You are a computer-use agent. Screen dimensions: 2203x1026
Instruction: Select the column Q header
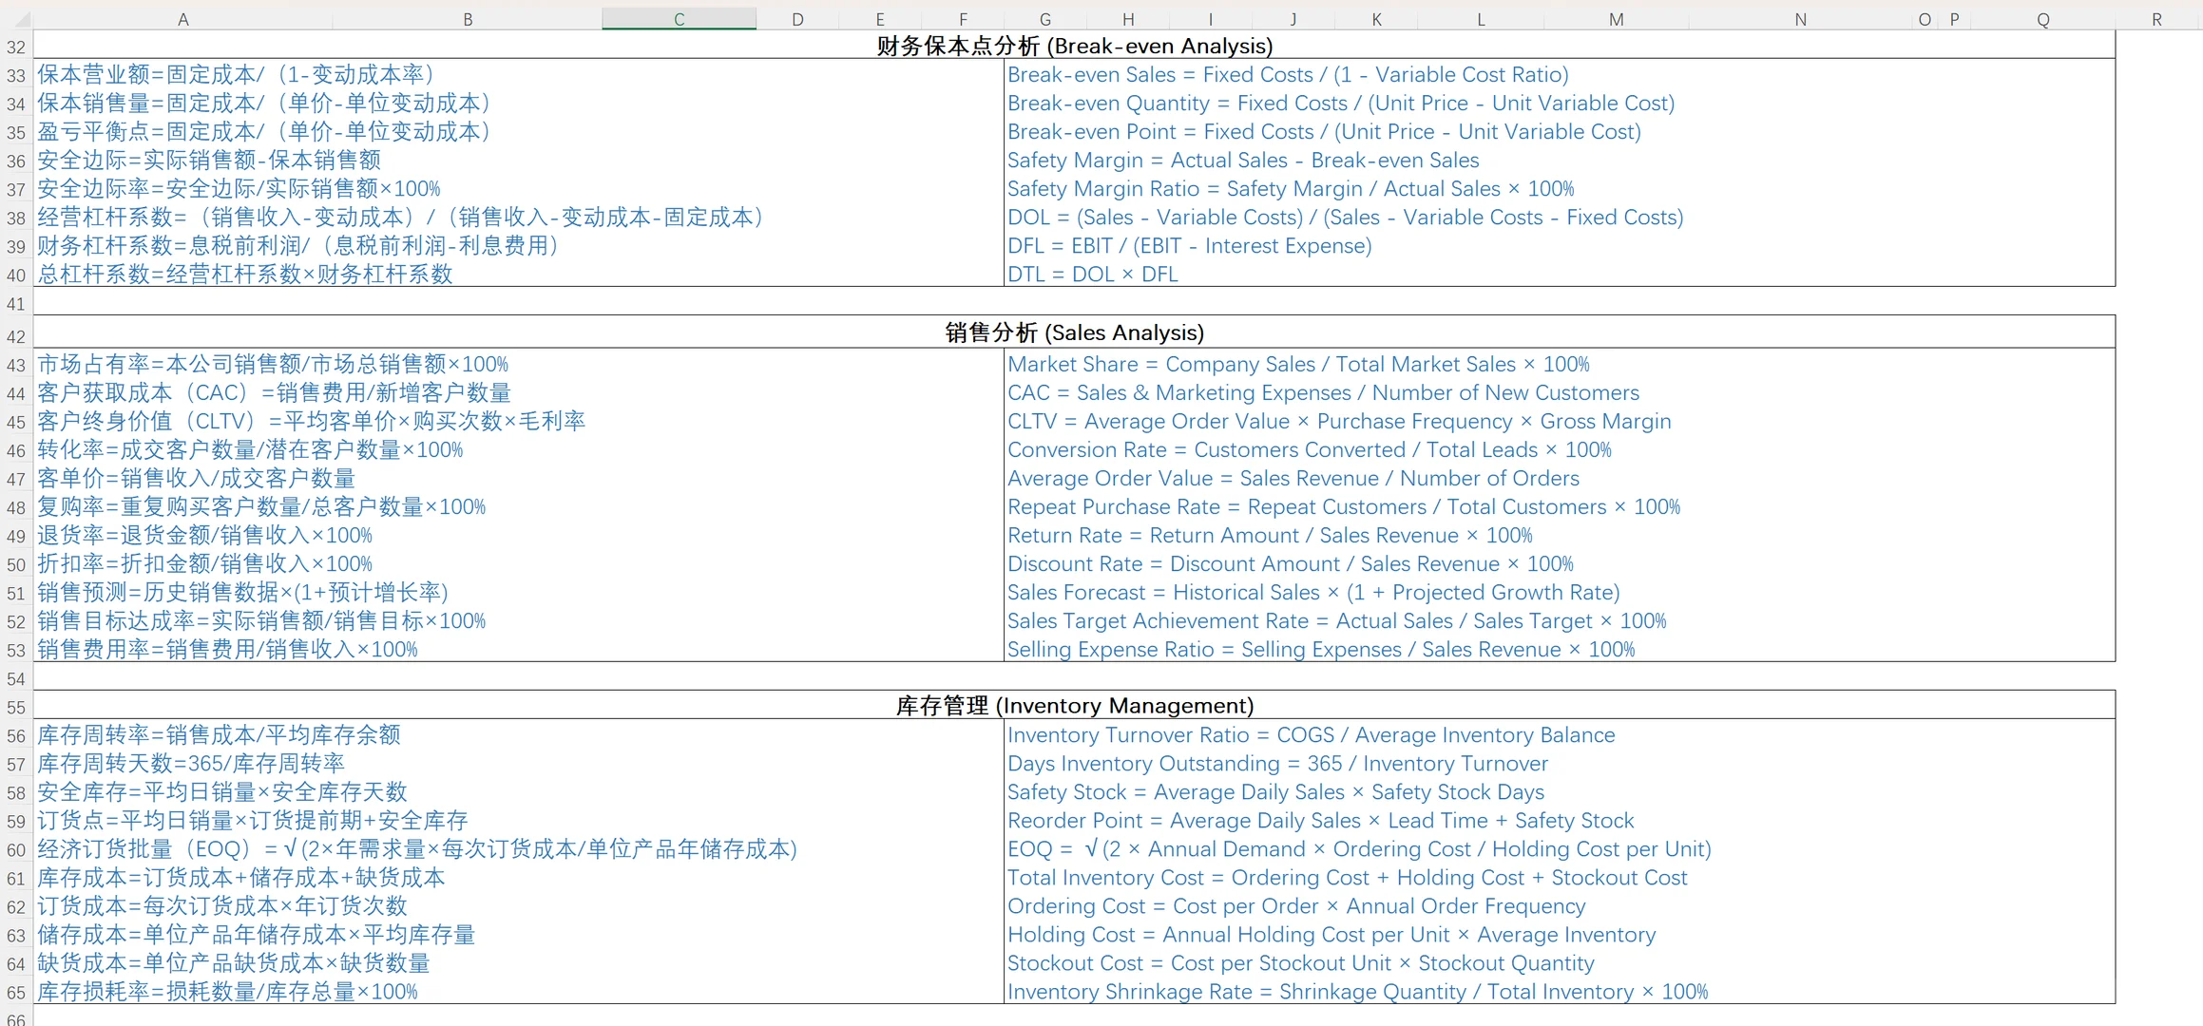click(x=2042, y=19)
